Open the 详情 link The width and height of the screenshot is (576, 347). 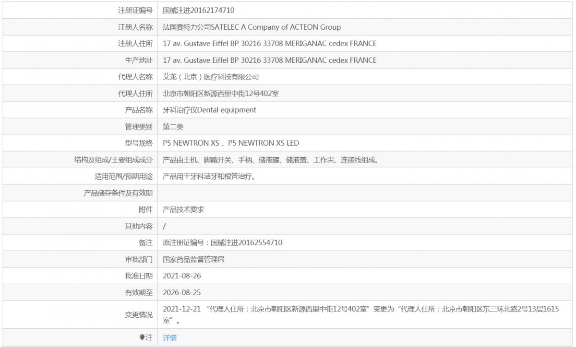point(170,338)
